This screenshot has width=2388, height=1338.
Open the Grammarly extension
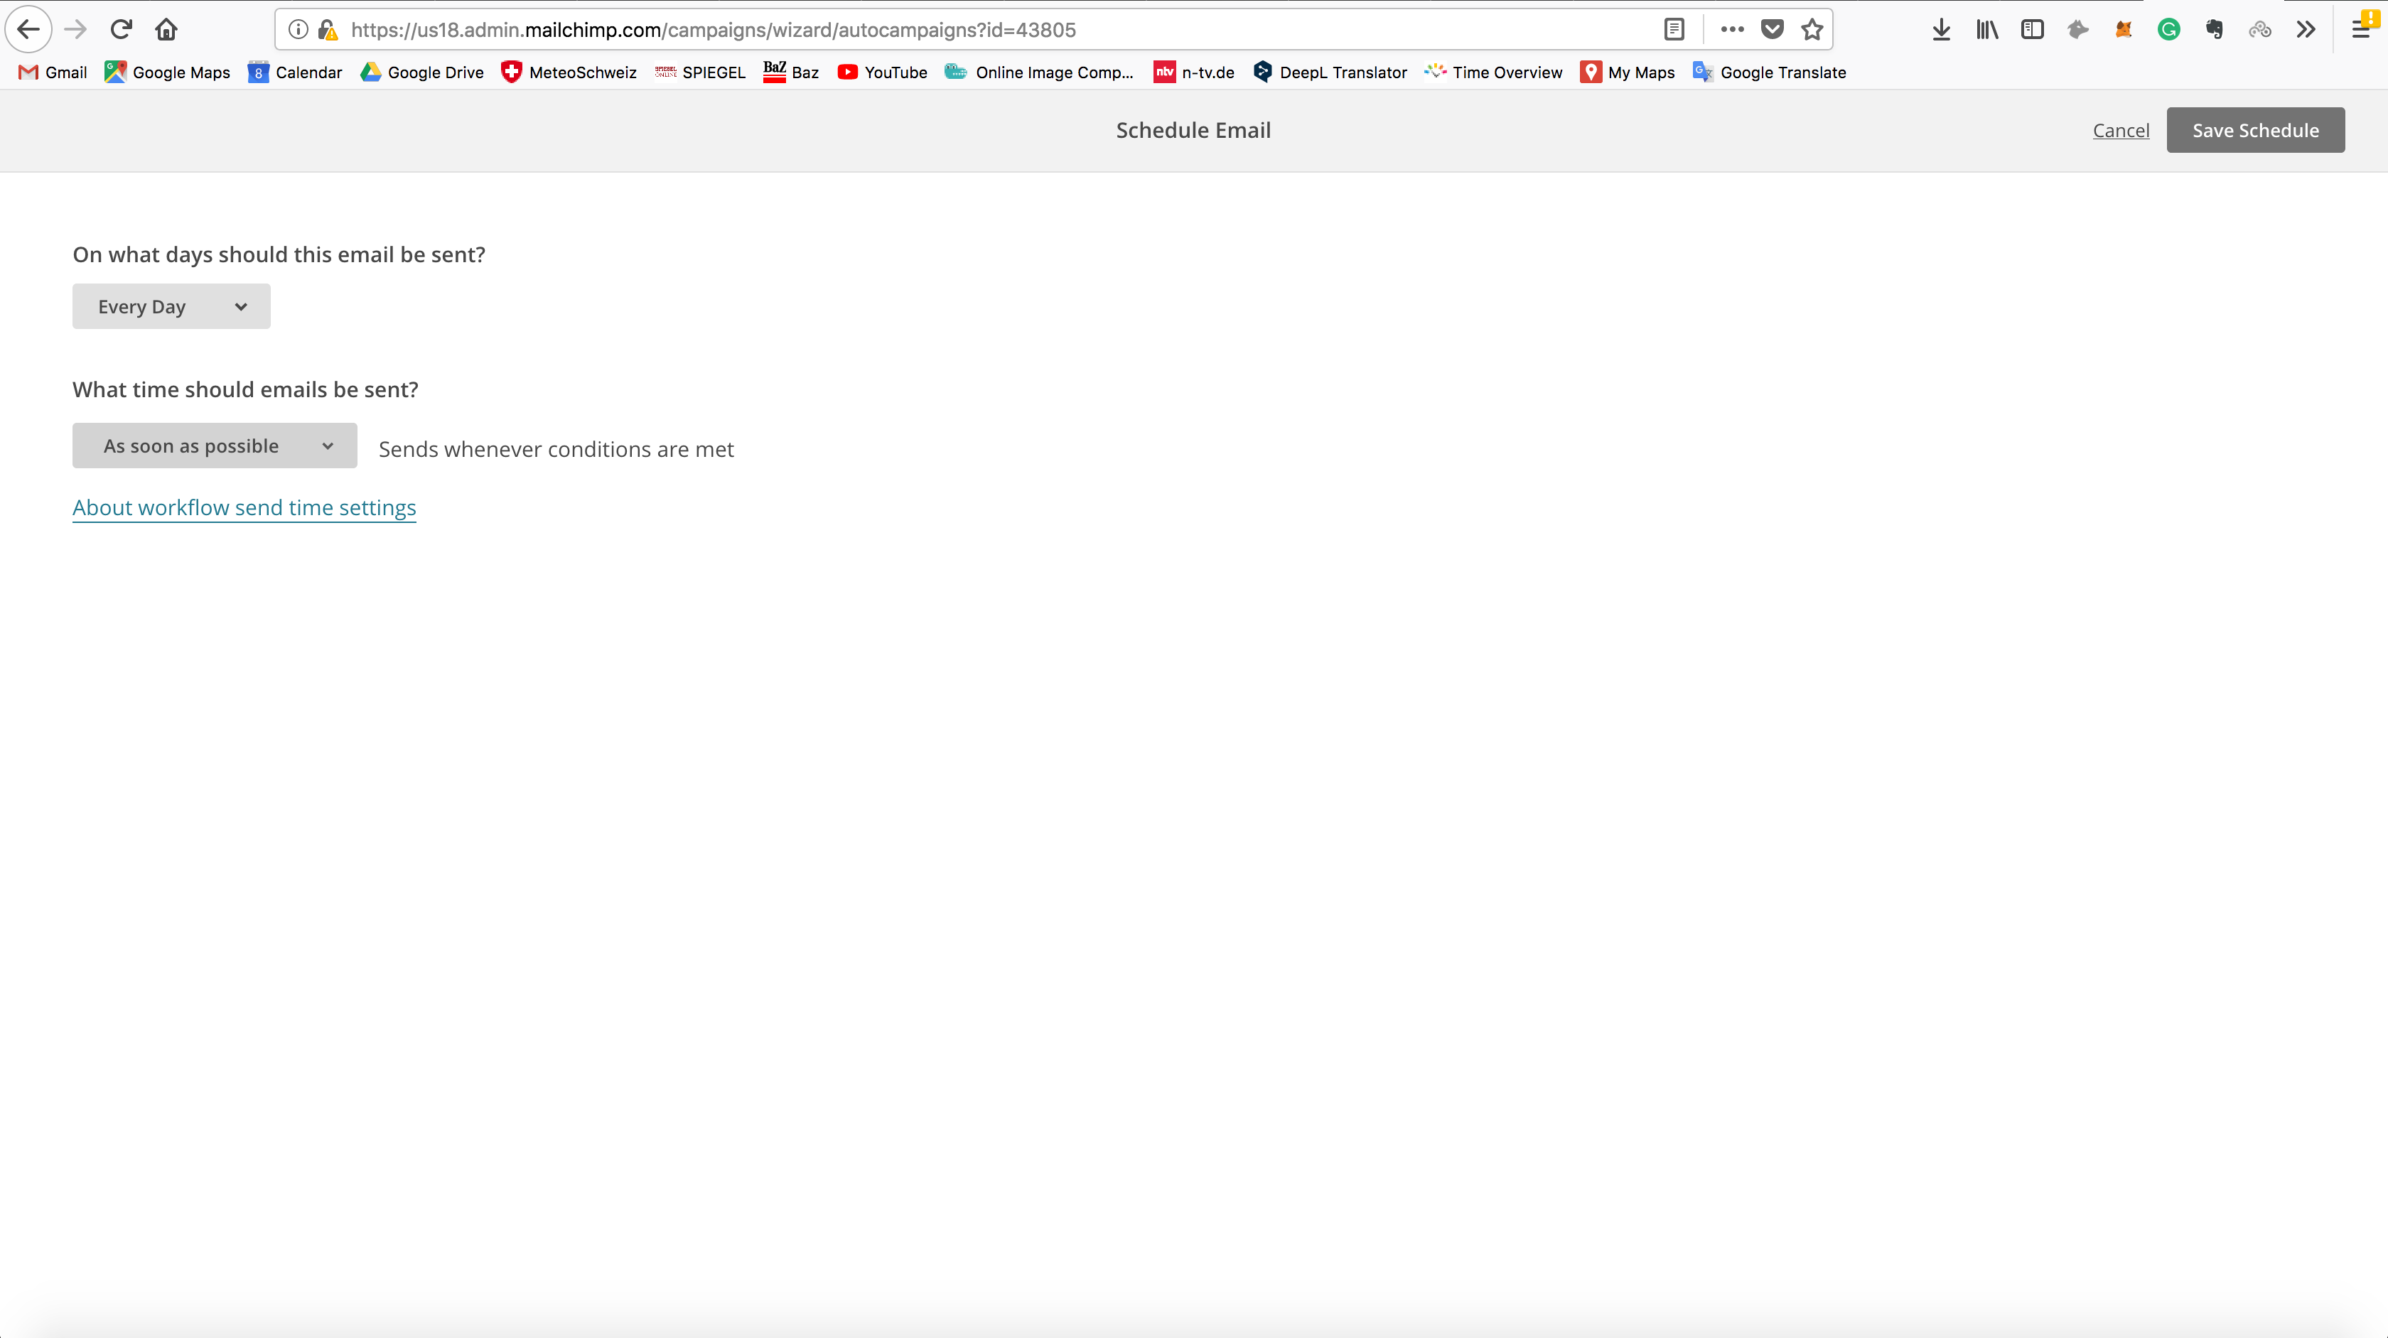(2168, 30)
